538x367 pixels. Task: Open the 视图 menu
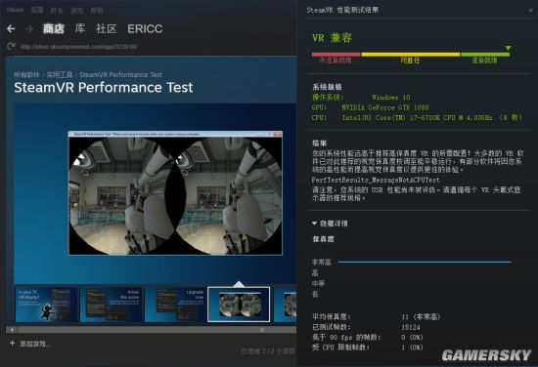click(x=37, y=10)
